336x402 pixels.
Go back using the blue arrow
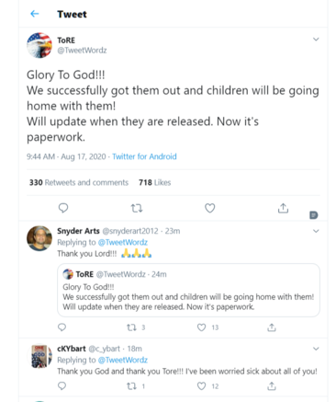point(35,14)
